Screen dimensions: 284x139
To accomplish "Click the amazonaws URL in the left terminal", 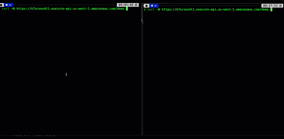I will 70,9.
